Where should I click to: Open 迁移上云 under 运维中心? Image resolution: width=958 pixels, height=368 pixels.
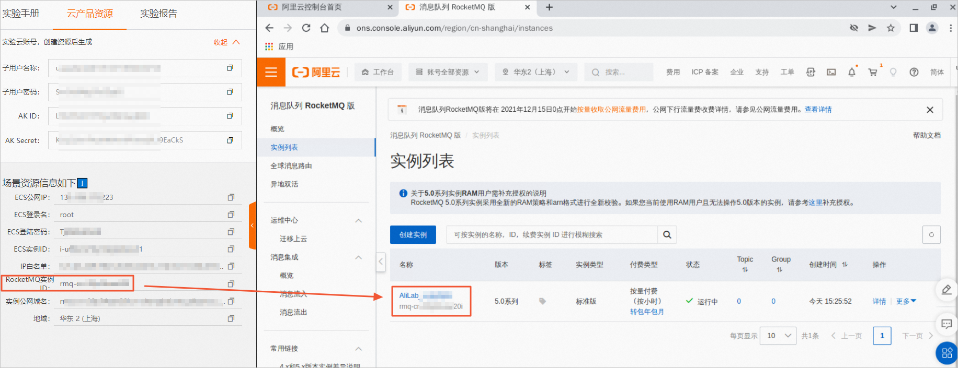coord(293,239)
